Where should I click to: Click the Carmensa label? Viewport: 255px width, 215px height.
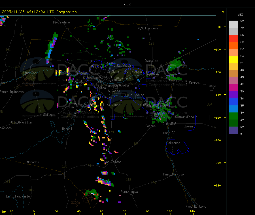[173, 143]
